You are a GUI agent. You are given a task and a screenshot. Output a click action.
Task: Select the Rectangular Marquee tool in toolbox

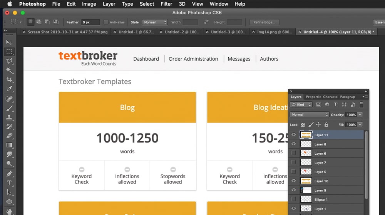[9, 52]
